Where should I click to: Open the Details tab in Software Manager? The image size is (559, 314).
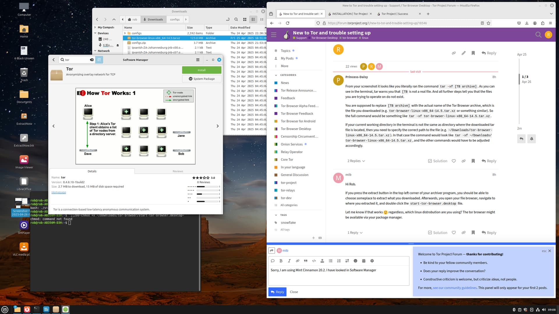[x=92, y=171]
